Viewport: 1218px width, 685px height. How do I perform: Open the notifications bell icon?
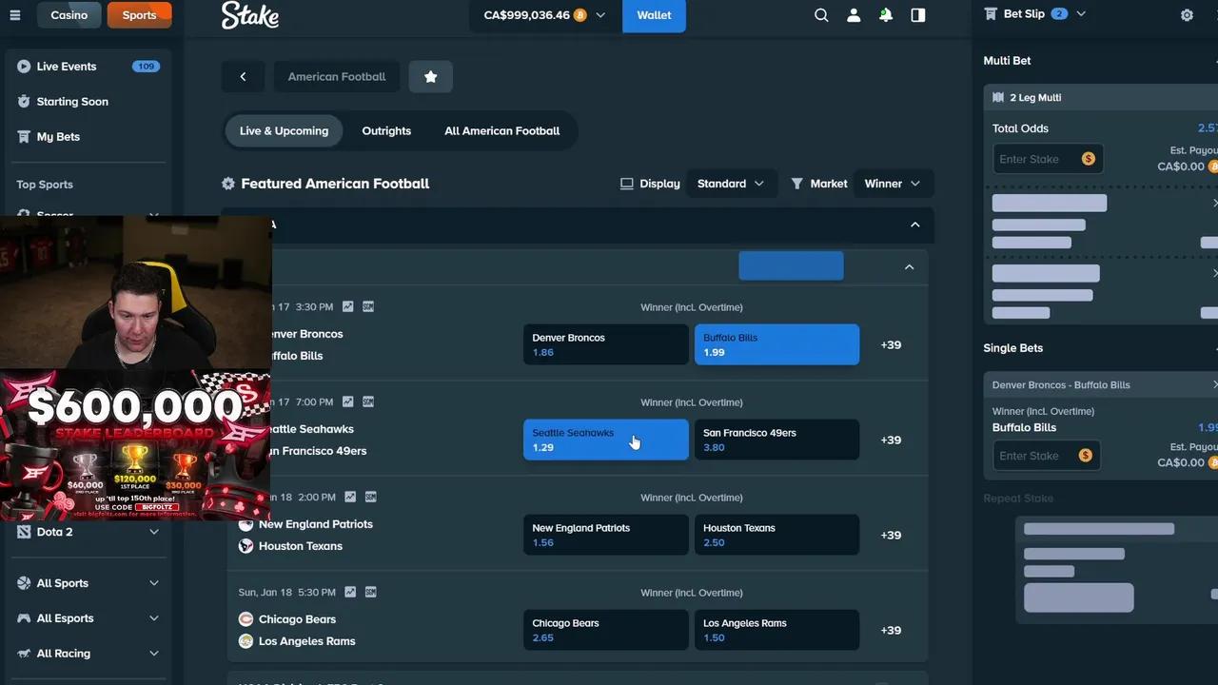[x=886, y=15]
